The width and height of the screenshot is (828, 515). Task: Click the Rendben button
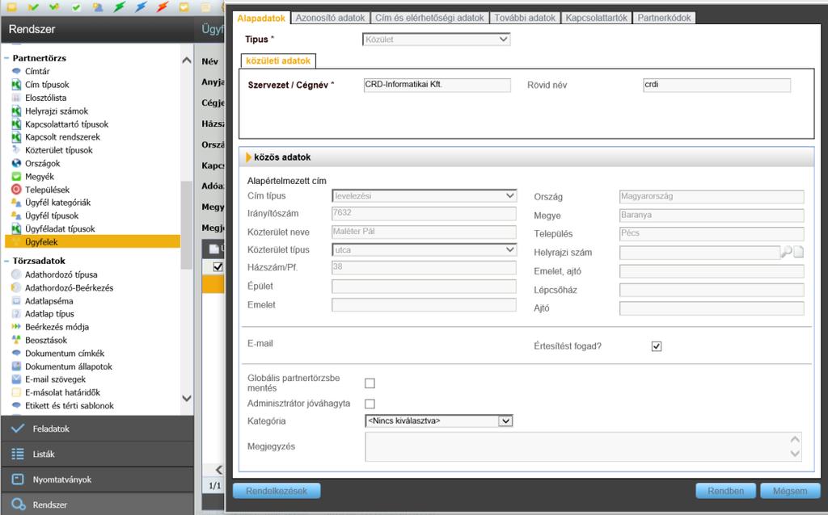coord(725,491)
